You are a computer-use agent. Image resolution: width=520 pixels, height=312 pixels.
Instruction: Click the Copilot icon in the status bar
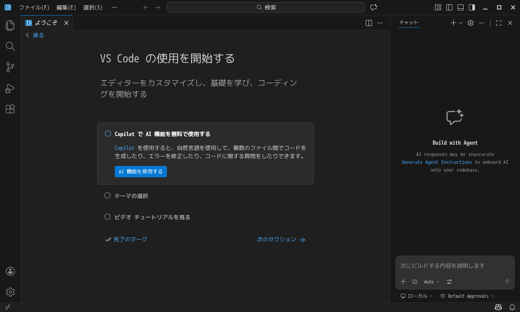pos(499,306)
